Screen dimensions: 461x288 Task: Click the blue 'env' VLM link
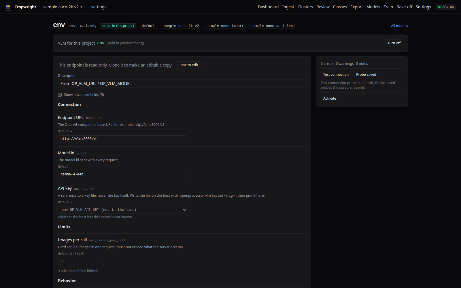(x=101, y=43)
